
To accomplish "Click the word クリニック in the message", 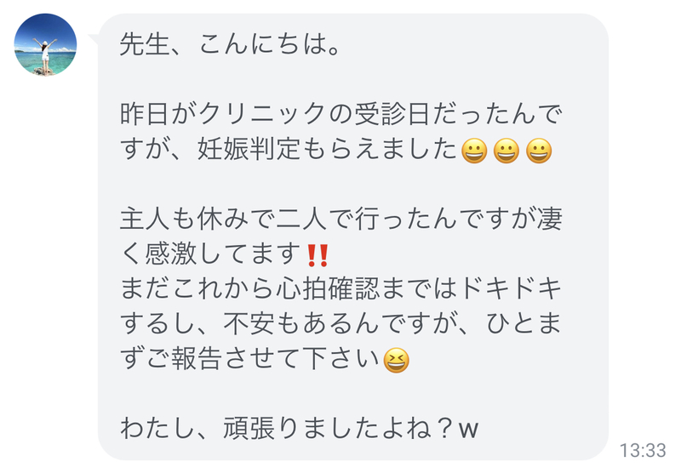I will click(x=262, y=115).
